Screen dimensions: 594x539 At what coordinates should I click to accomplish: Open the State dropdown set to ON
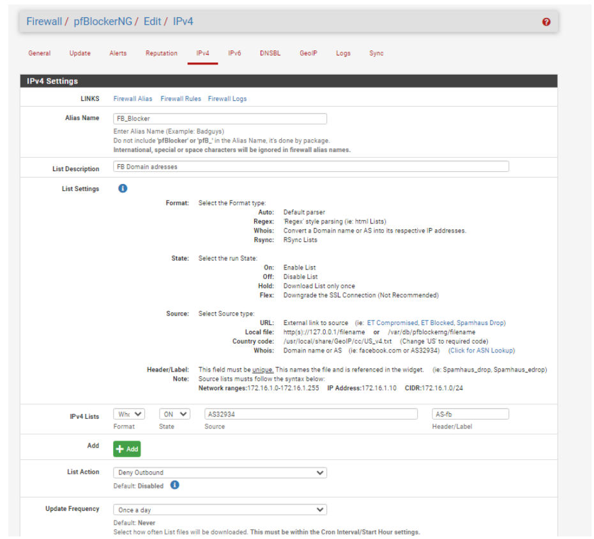coord(174,414)
